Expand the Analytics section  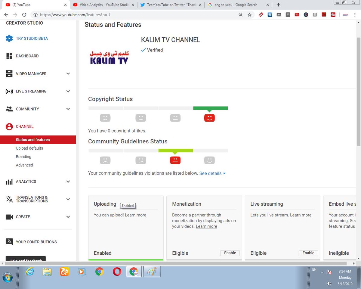click(x=68, y=182)
